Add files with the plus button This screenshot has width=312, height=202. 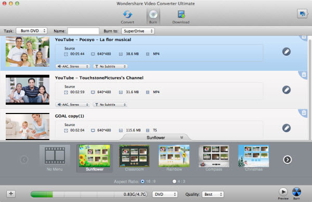tap(11, 194)
